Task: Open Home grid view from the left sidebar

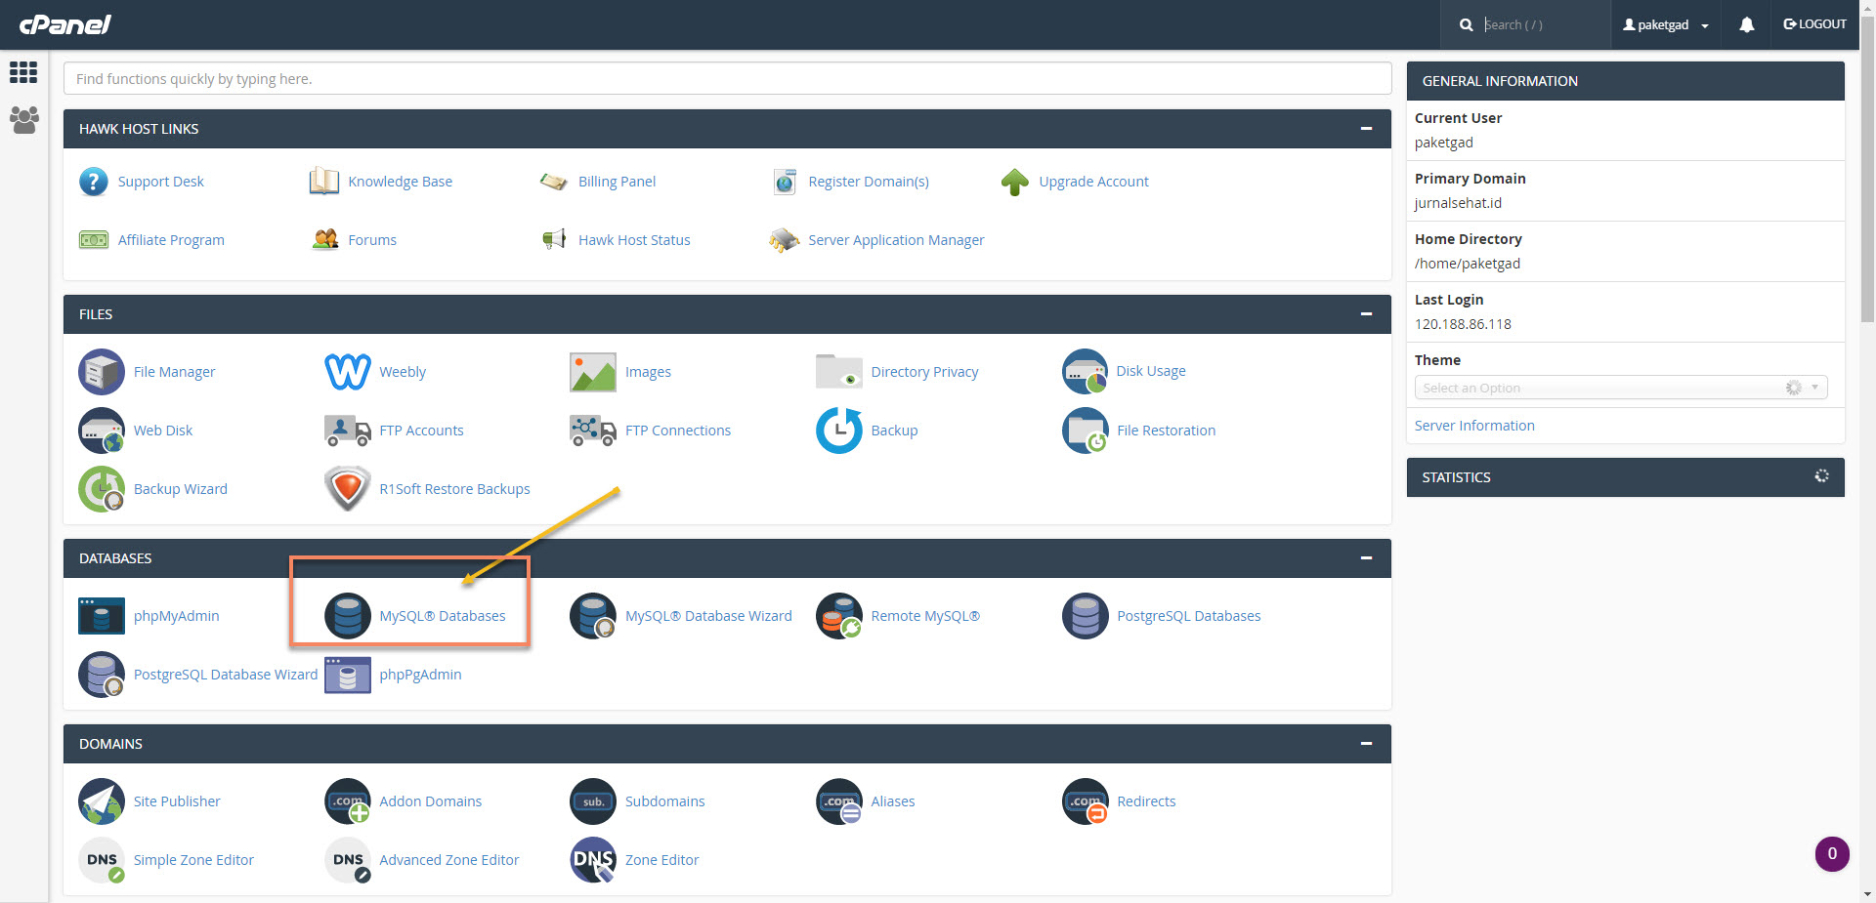Action: point(23,72)
